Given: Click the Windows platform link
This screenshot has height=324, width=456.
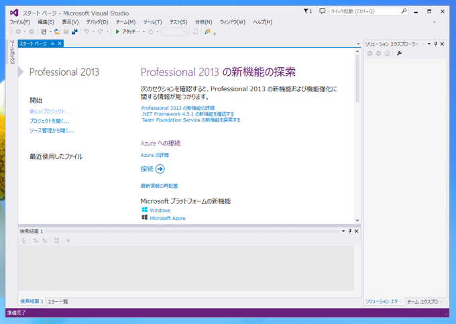Looking at the screenshot, I should point(160,210).
